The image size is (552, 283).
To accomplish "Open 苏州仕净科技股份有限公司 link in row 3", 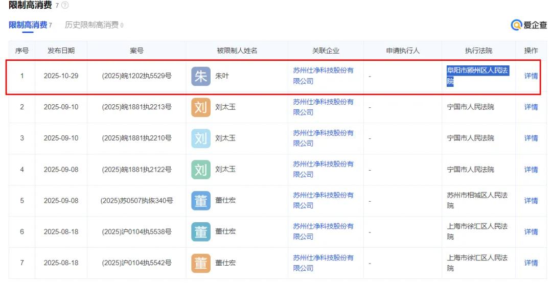I will pos(323,138).
